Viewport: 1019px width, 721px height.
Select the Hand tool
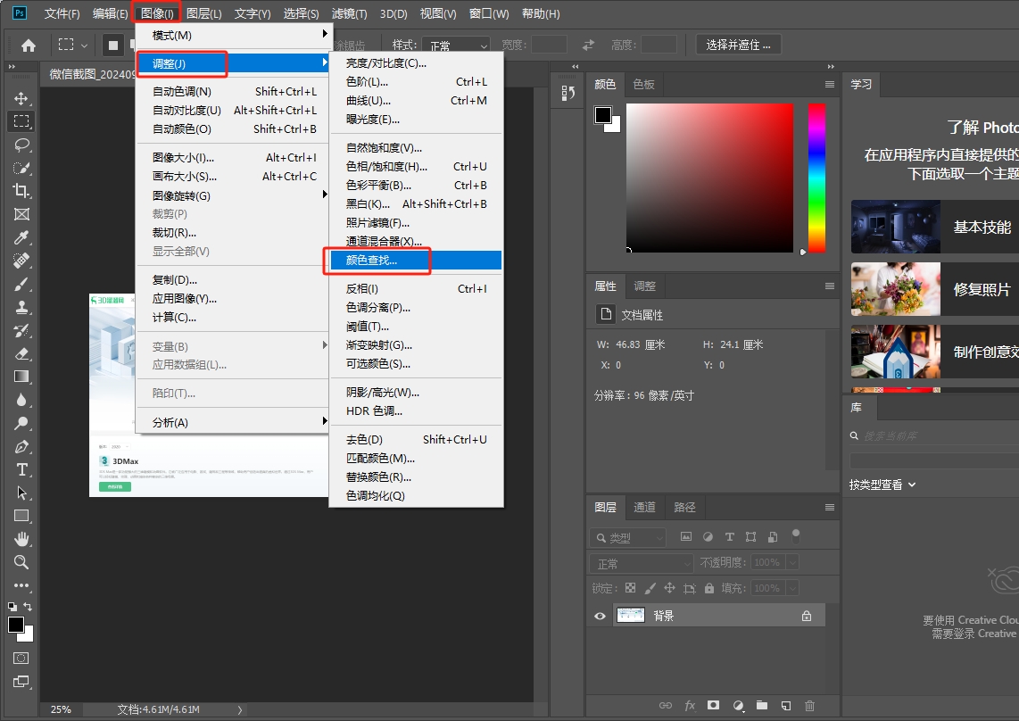[21, 539]
